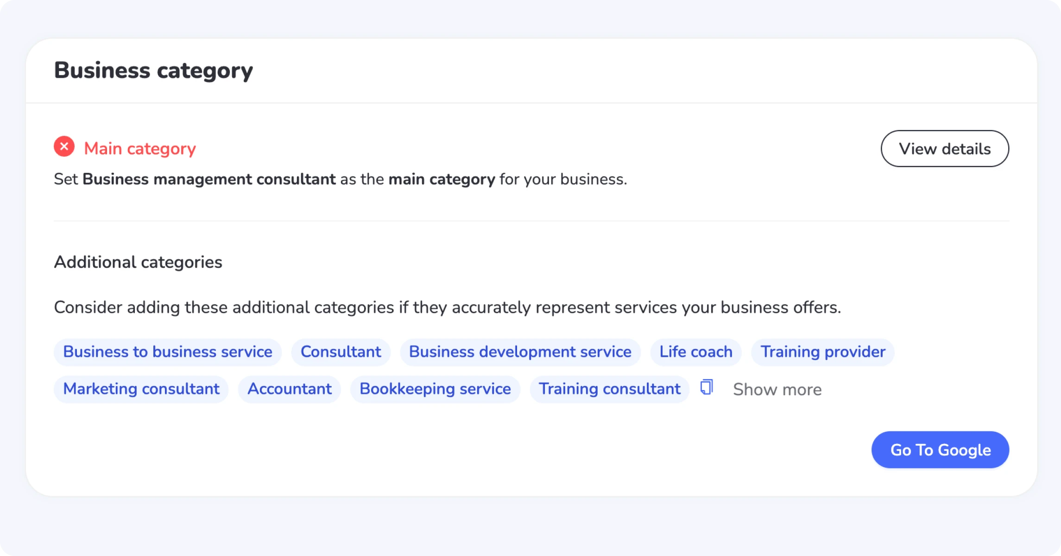Select the Bookkeeping service chip
This screenshot has width=1061, height=556.
[435, 389]
